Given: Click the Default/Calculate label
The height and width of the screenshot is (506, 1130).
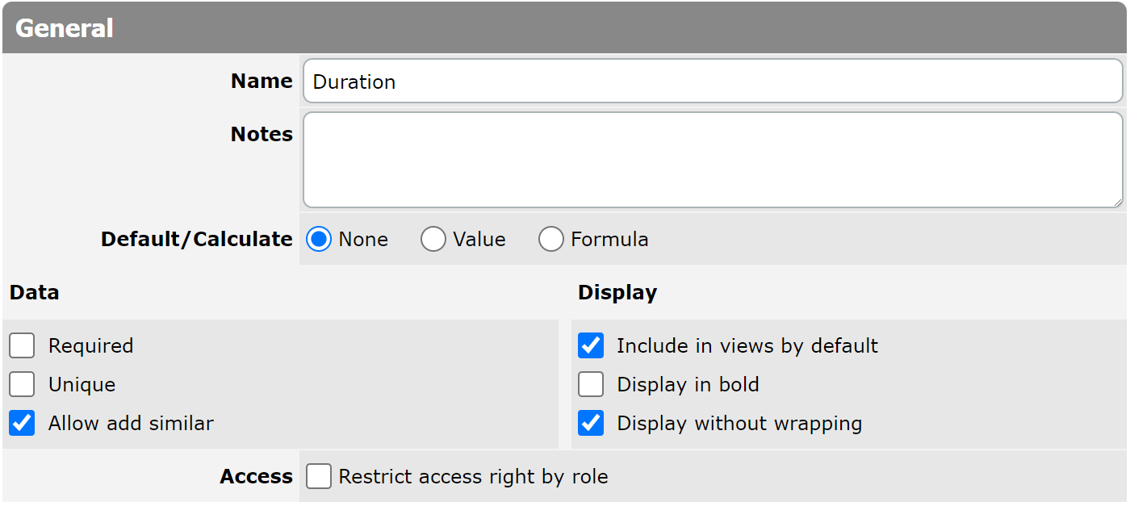Looking at the screenshot, I should pos(197,239).
